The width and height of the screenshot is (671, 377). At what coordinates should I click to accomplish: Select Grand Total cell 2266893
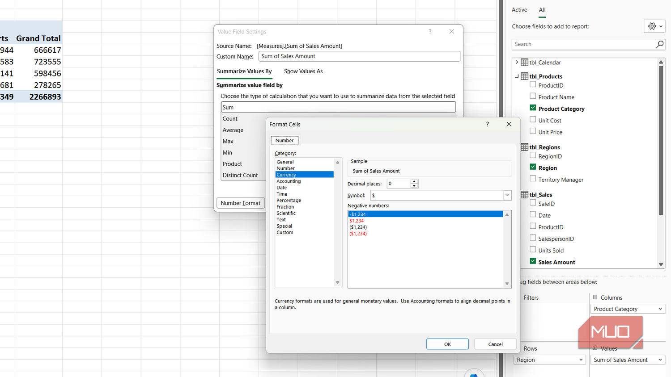click(x=39, y=96)
